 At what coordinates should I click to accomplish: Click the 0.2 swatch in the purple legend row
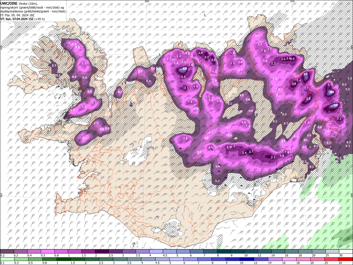[7, 251]
